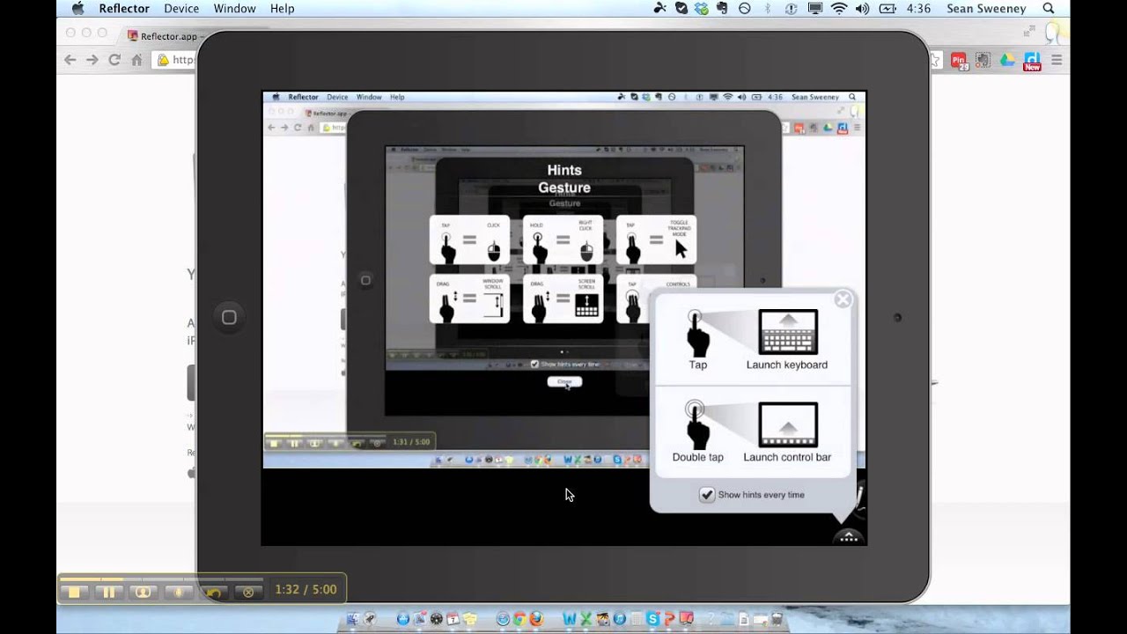Image resolution: width=1127 pixels, height=634 pixels.
Task: Click the Launch keyboard icon
Action: coord(788,332)
